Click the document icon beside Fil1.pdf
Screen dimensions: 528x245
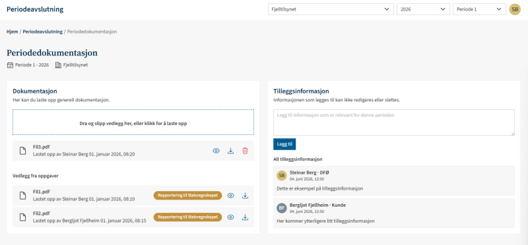[22, 196]
